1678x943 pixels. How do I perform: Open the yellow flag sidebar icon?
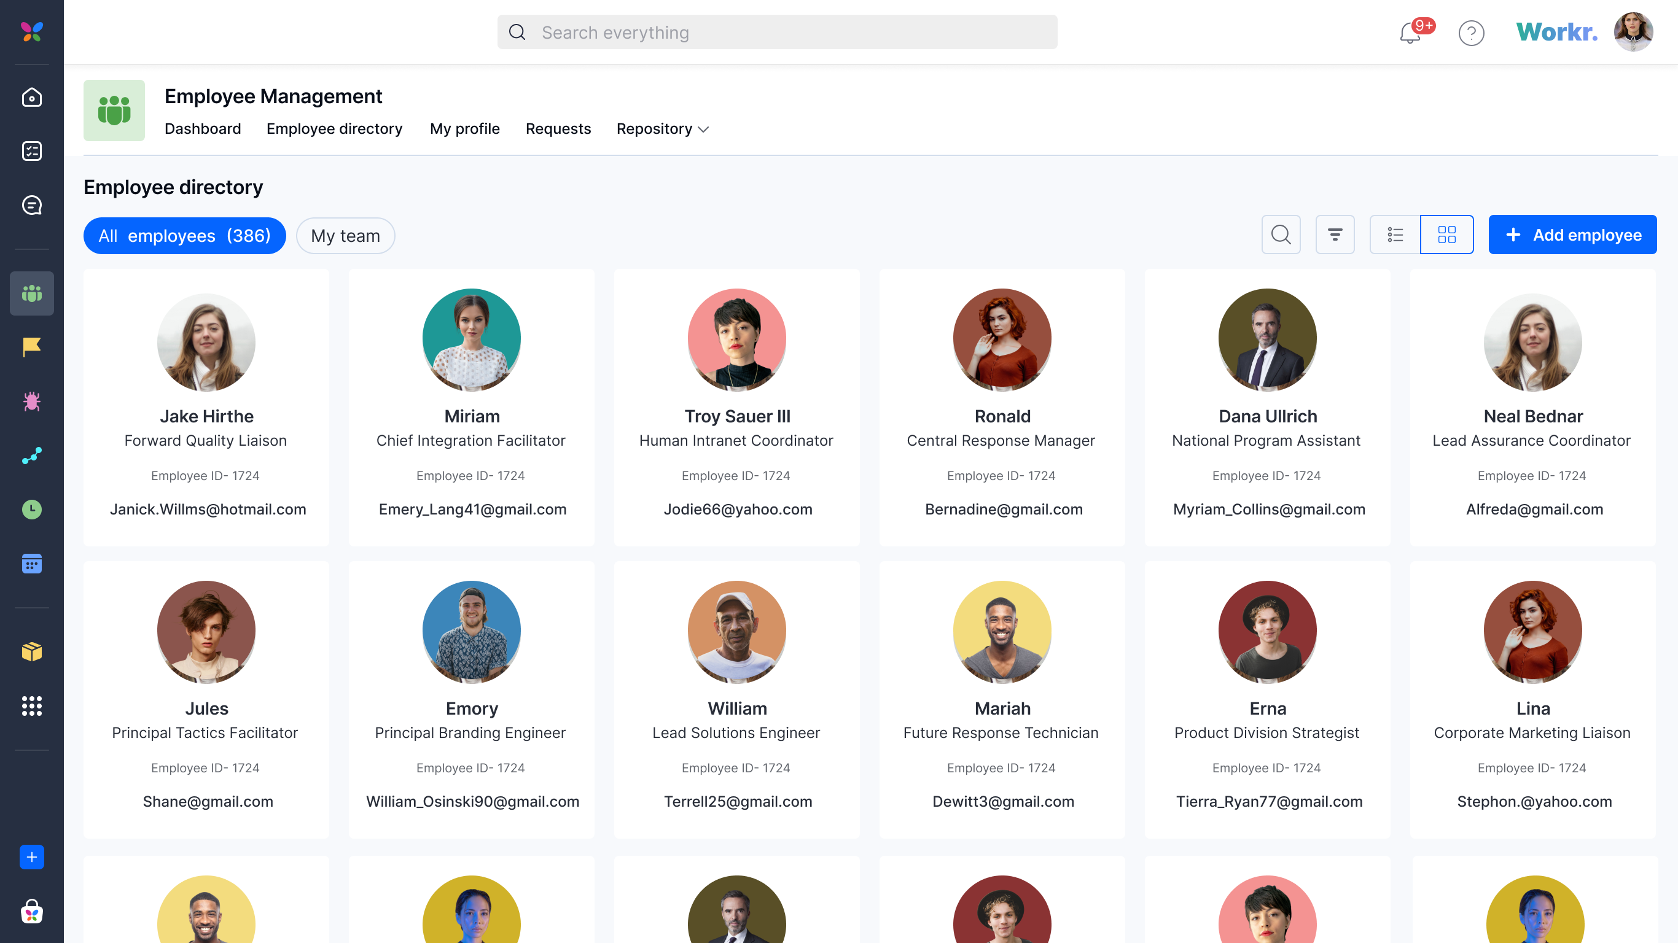coord(31,347)
